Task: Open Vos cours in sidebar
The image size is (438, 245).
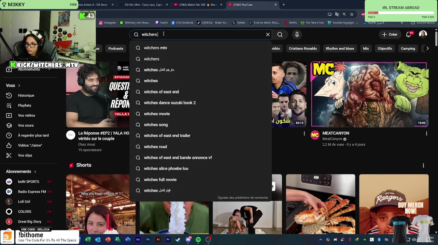Action: point(26,126)
